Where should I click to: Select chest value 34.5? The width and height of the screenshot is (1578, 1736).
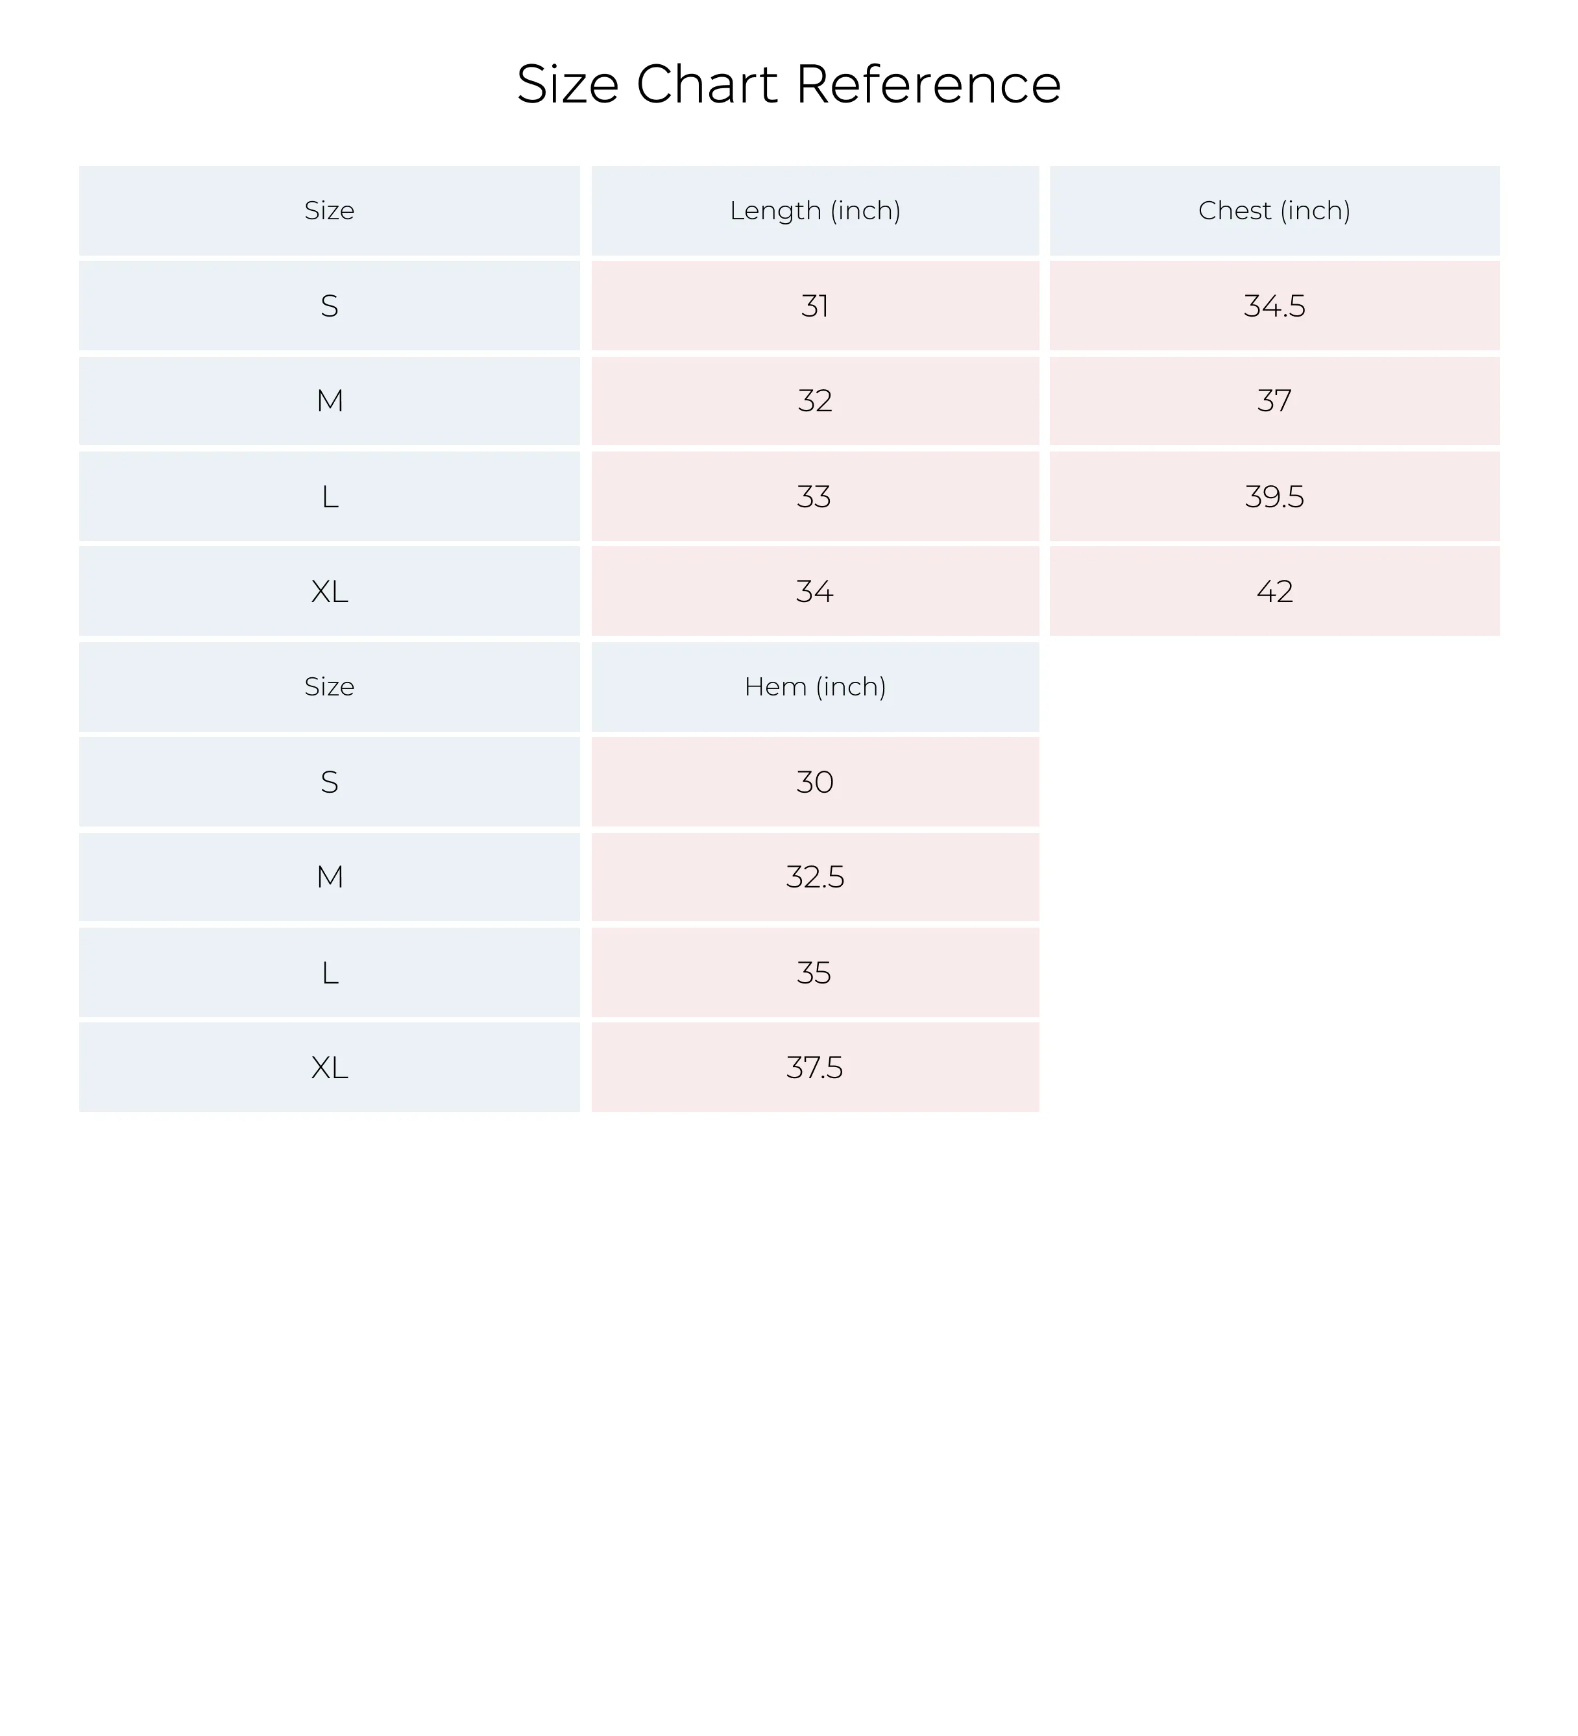coord(1274,306)
